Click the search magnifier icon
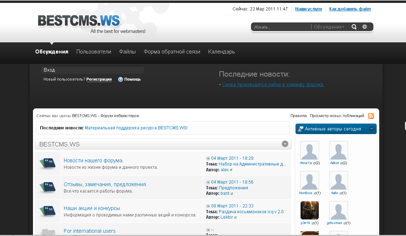 pos(354,27)
